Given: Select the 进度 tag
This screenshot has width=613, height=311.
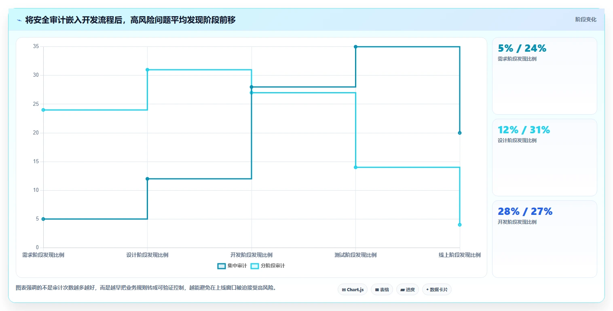Looking at the screenshot, I should click(408, 290).
